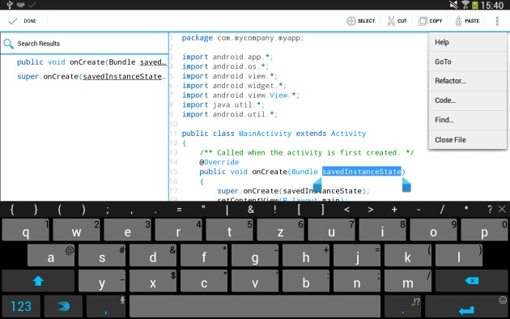Viewport: 510px width, 319px height.
Task: Open Code... from the overflow menu
Action: pyautogui.click(x=468, y=100)
